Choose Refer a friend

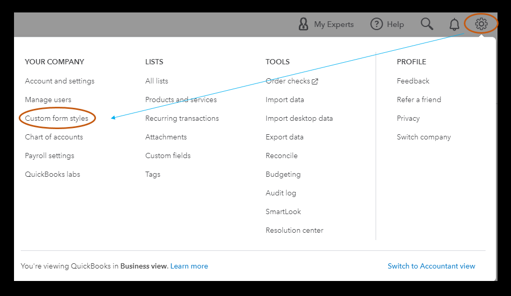click(419, 100)
